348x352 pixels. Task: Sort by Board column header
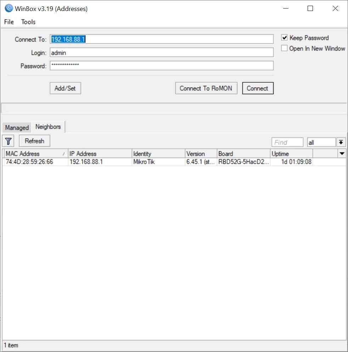click(x=244, y=153)
